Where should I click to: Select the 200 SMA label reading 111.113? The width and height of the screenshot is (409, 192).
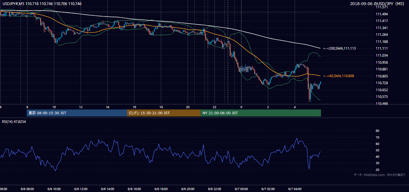click(339, 49)
